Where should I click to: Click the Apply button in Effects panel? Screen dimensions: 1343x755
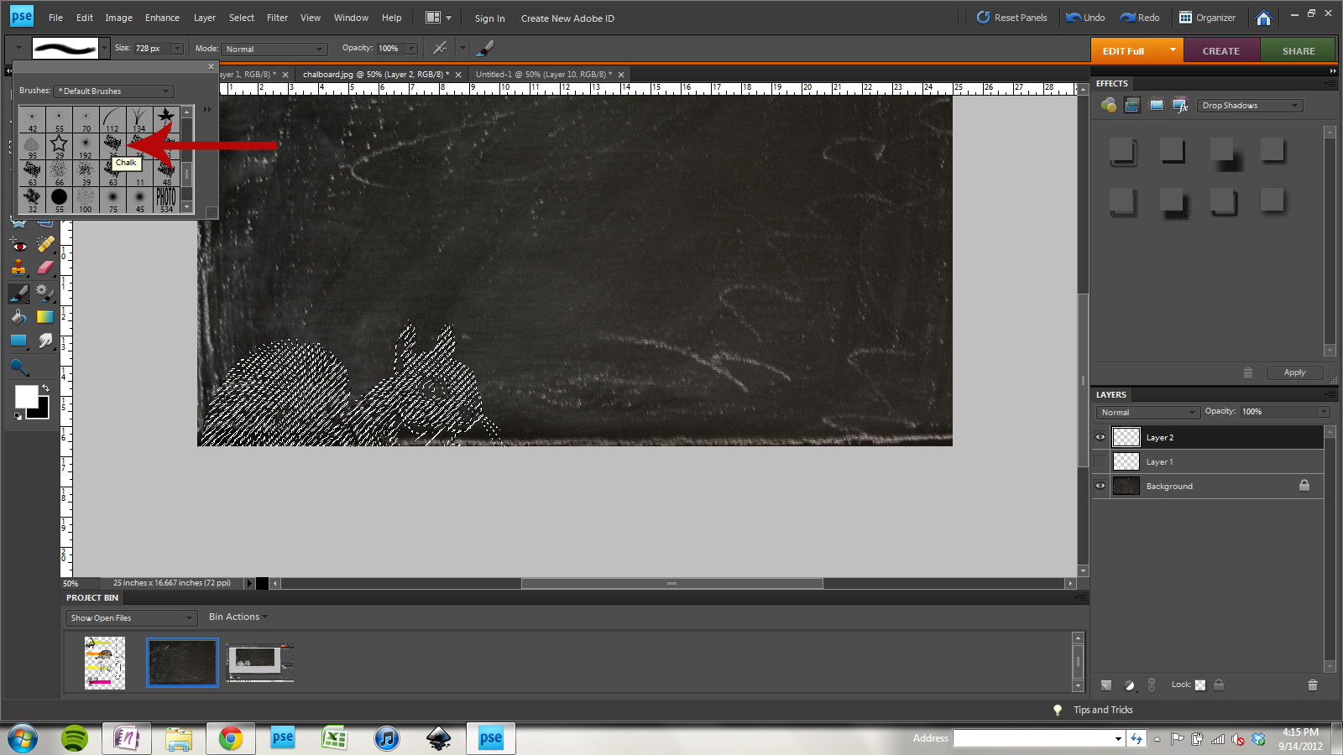[x=1294, y=372]
